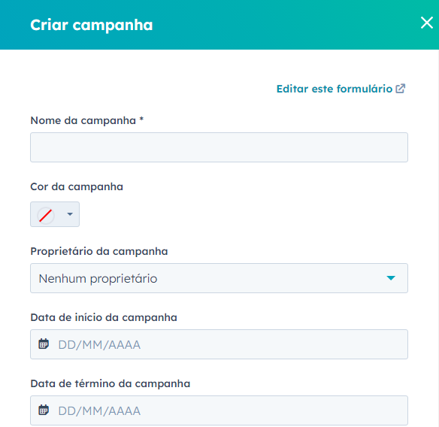Select the Nenhum proprietário value text
439x427 pixels.
pyautogui.click(x=98, y=279)
